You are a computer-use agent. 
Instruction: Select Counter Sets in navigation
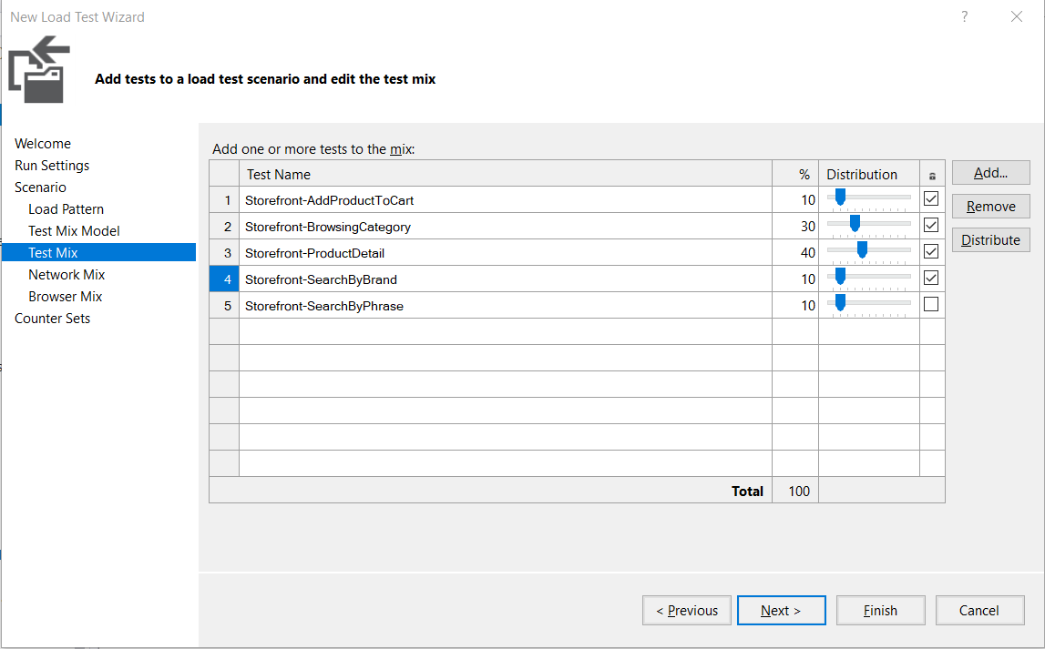coord(52,319)
